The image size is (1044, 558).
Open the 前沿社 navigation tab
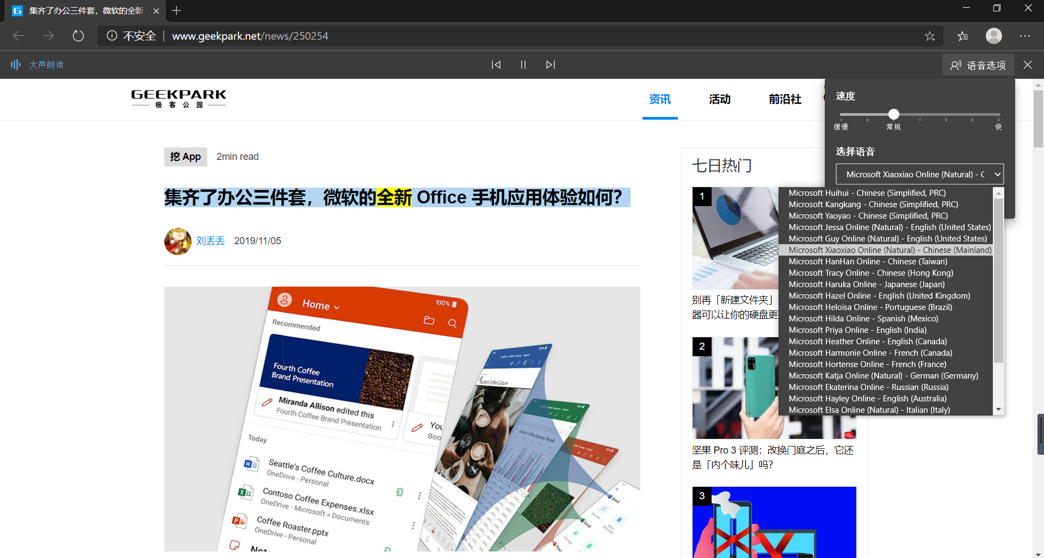tap(785, 99)
